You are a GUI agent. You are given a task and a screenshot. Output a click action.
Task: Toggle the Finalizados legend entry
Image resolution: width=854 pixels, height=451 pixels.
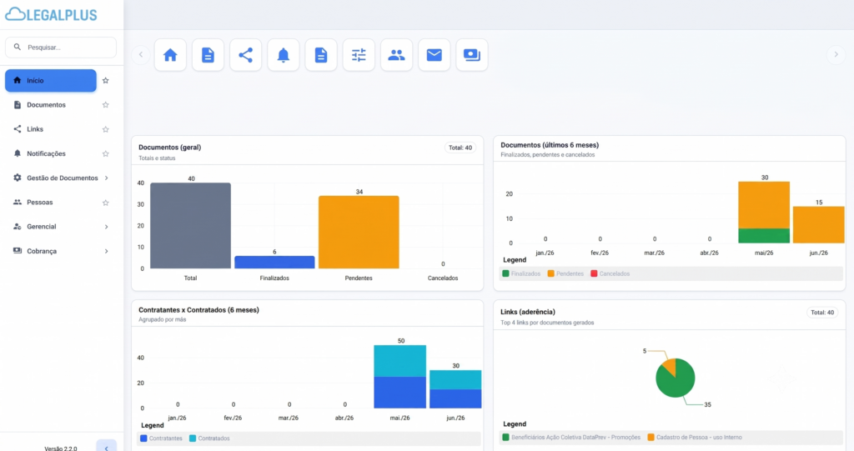tap(522, 274)
